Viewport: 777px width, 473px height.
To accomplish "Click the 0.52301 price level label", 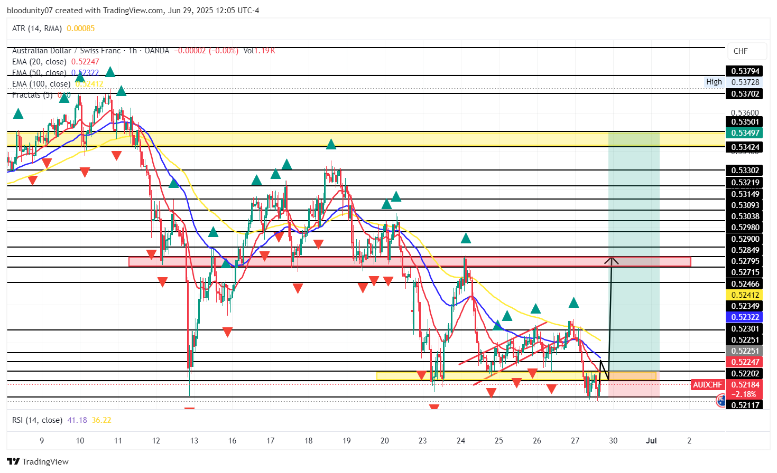I will click(x=745, y=329).
